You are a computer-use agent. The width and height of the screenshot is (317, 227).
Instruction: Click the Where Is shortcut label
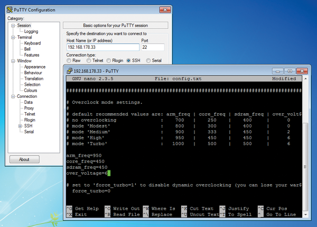click(x=163, y=208)
